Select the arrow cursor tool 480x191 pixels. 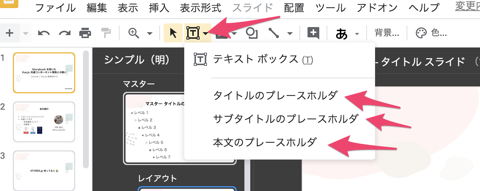tap(173, 33)
